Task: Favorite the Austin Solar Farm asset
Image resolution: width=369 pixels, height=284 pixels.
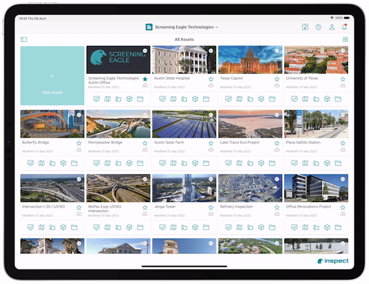Action: coord(211,143)
